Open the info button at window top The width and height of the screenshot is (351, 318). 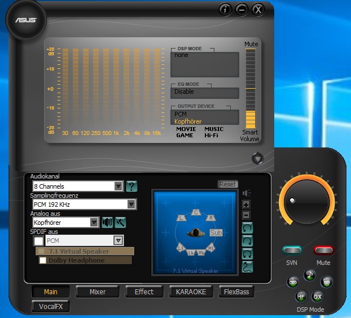coord(225,10)
